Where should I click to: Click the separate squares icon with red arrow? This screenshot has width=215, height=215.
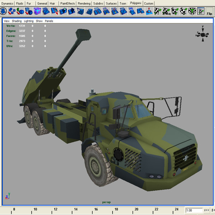click(x=12, y=11)
